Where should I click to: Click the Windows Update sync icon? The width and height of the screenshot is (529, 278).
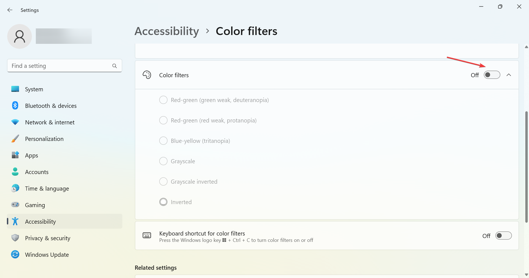click(15, 254)
